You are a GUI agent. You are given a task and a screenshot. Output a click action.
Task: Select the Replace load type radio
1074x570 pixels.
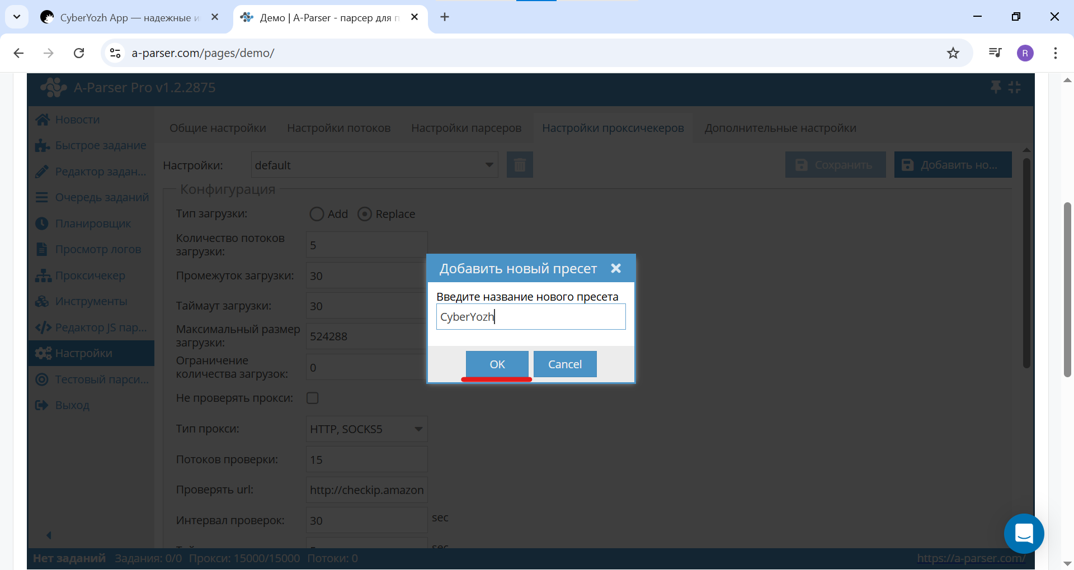(365, 214)
